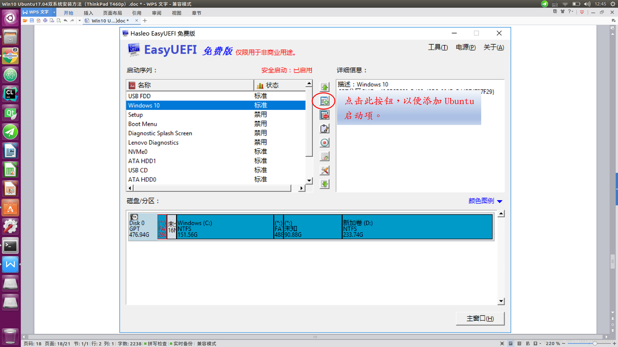
Task: Click the 工具(T) menu in EasyUEFI
Action: point(438,47)
